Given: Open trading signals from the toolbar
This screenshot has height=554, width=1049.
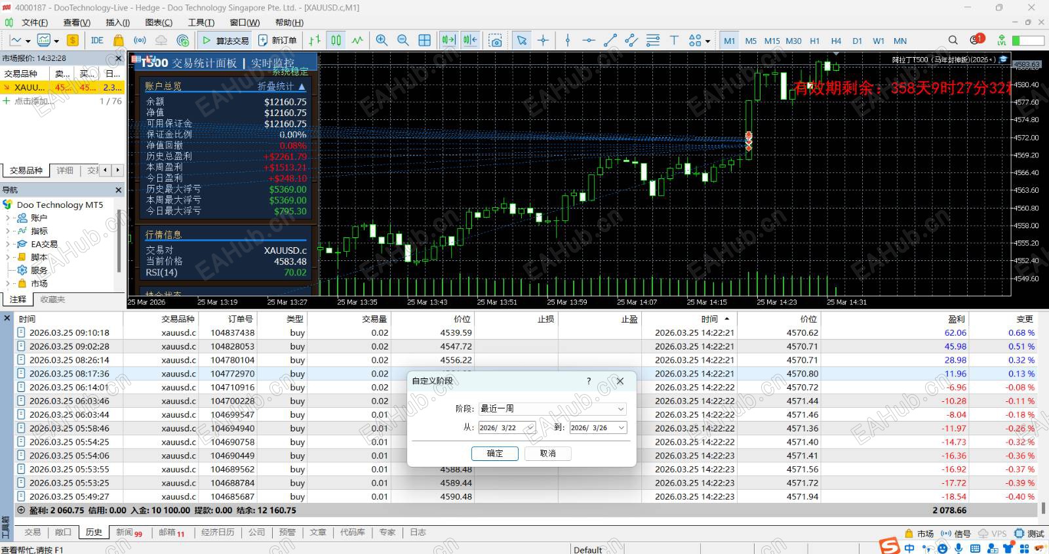Looking at the screenshot, I should [x=140, y=41].
